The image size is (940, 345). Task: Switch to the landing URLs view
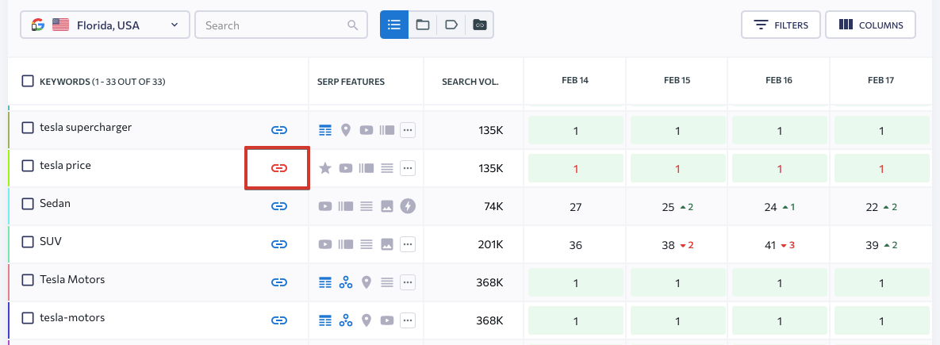(480, 25)
